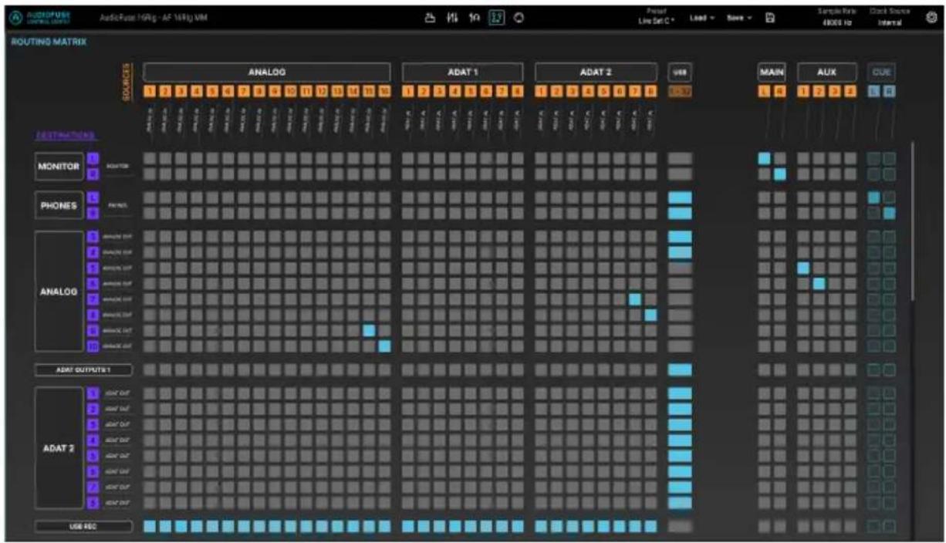
Task: Click ADAT 2 source number 8 badge
Action: pos(650,92)
